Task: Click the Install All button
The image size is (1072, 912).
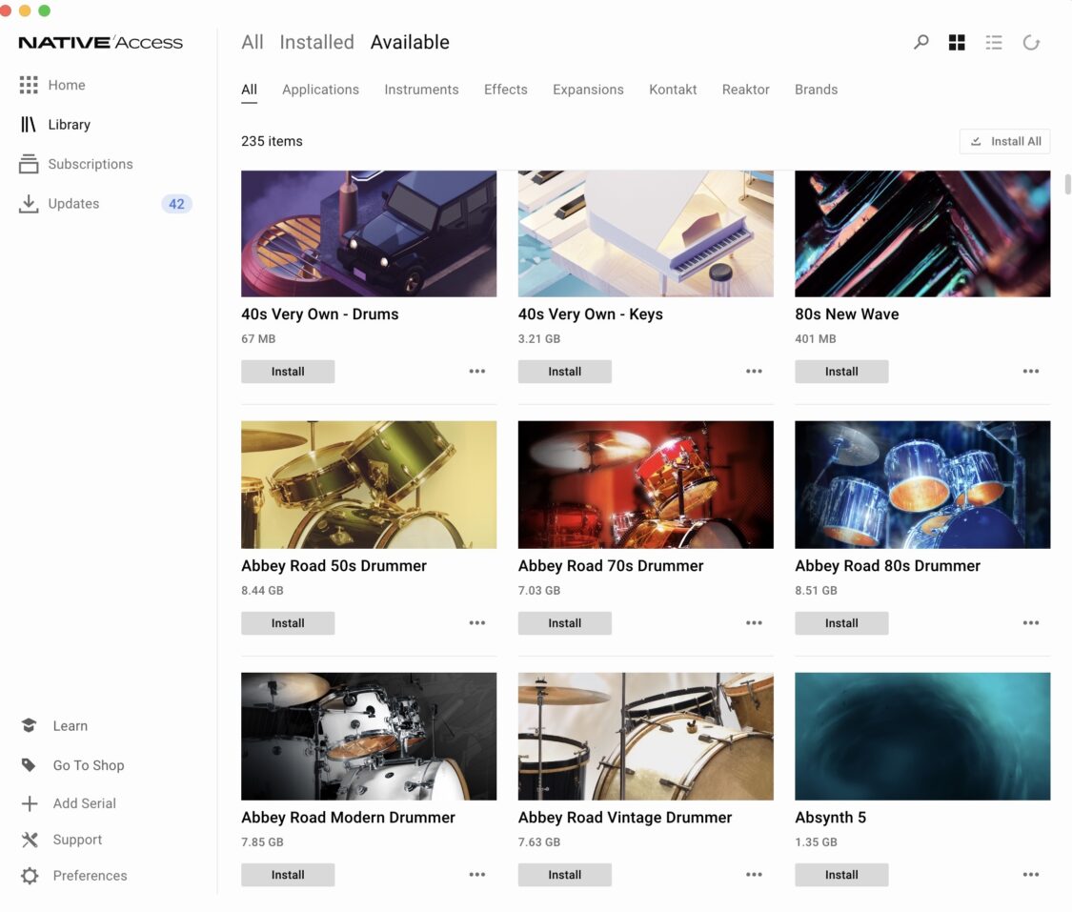Action: tap(1004, 141)
